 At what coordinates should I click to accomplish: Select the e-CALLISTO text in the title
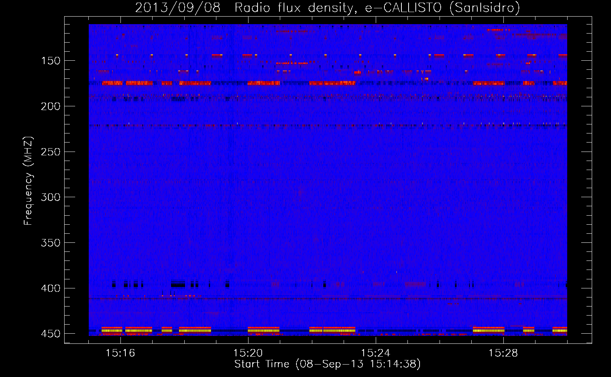pos(403,8)
